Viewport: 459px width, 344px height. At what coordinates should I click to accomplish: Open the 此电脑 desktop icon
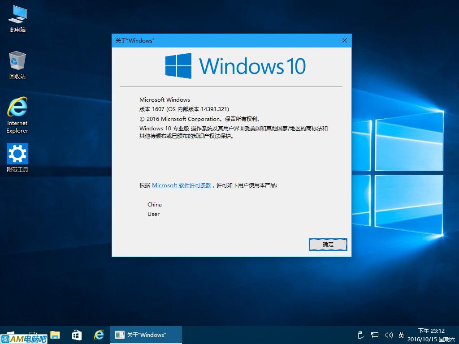pyautogui.click(x=17, y=19)
